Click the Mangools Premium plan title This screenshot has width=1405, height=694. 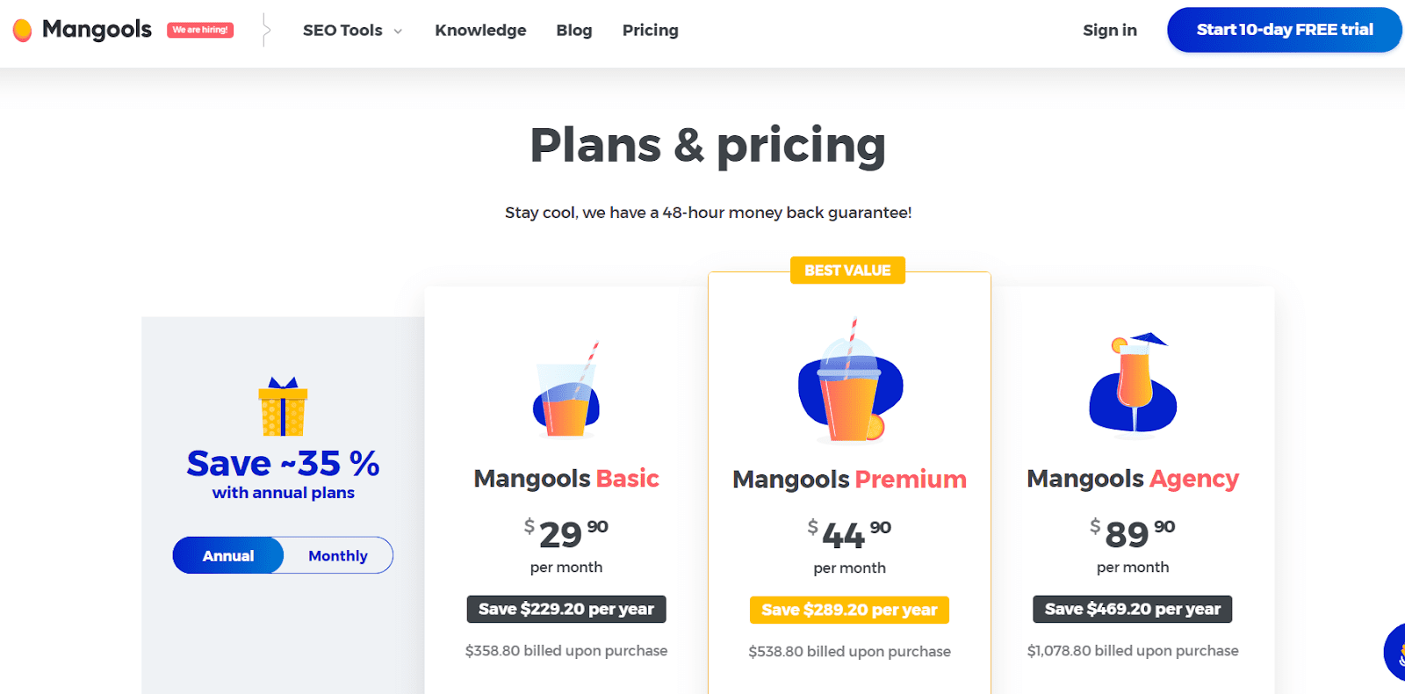(x=849, y=479)
